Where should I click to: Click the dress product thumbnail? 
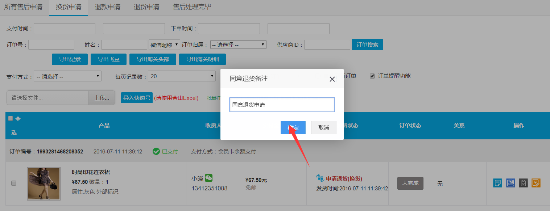pyautogui.click(x=44, y=183)
